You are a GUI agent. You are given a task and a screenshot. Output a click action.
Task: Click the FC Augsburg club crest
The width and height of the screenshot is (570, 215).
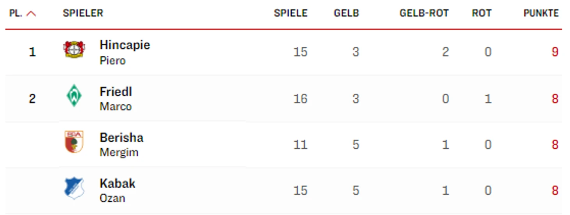74,142
